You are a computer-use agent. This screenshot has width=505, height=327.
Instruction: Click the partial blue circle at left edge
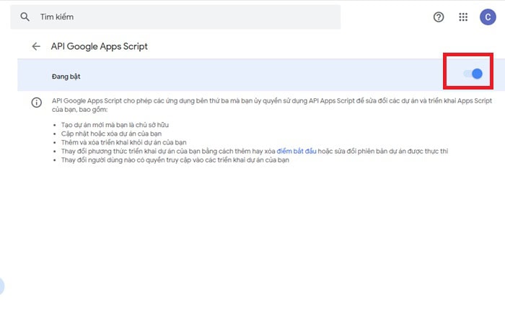coord(1,286)
